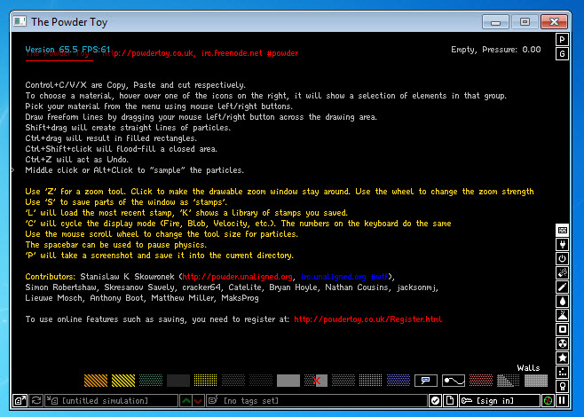Open the simulation browser icon at bottom left

[x=20, y=401]
